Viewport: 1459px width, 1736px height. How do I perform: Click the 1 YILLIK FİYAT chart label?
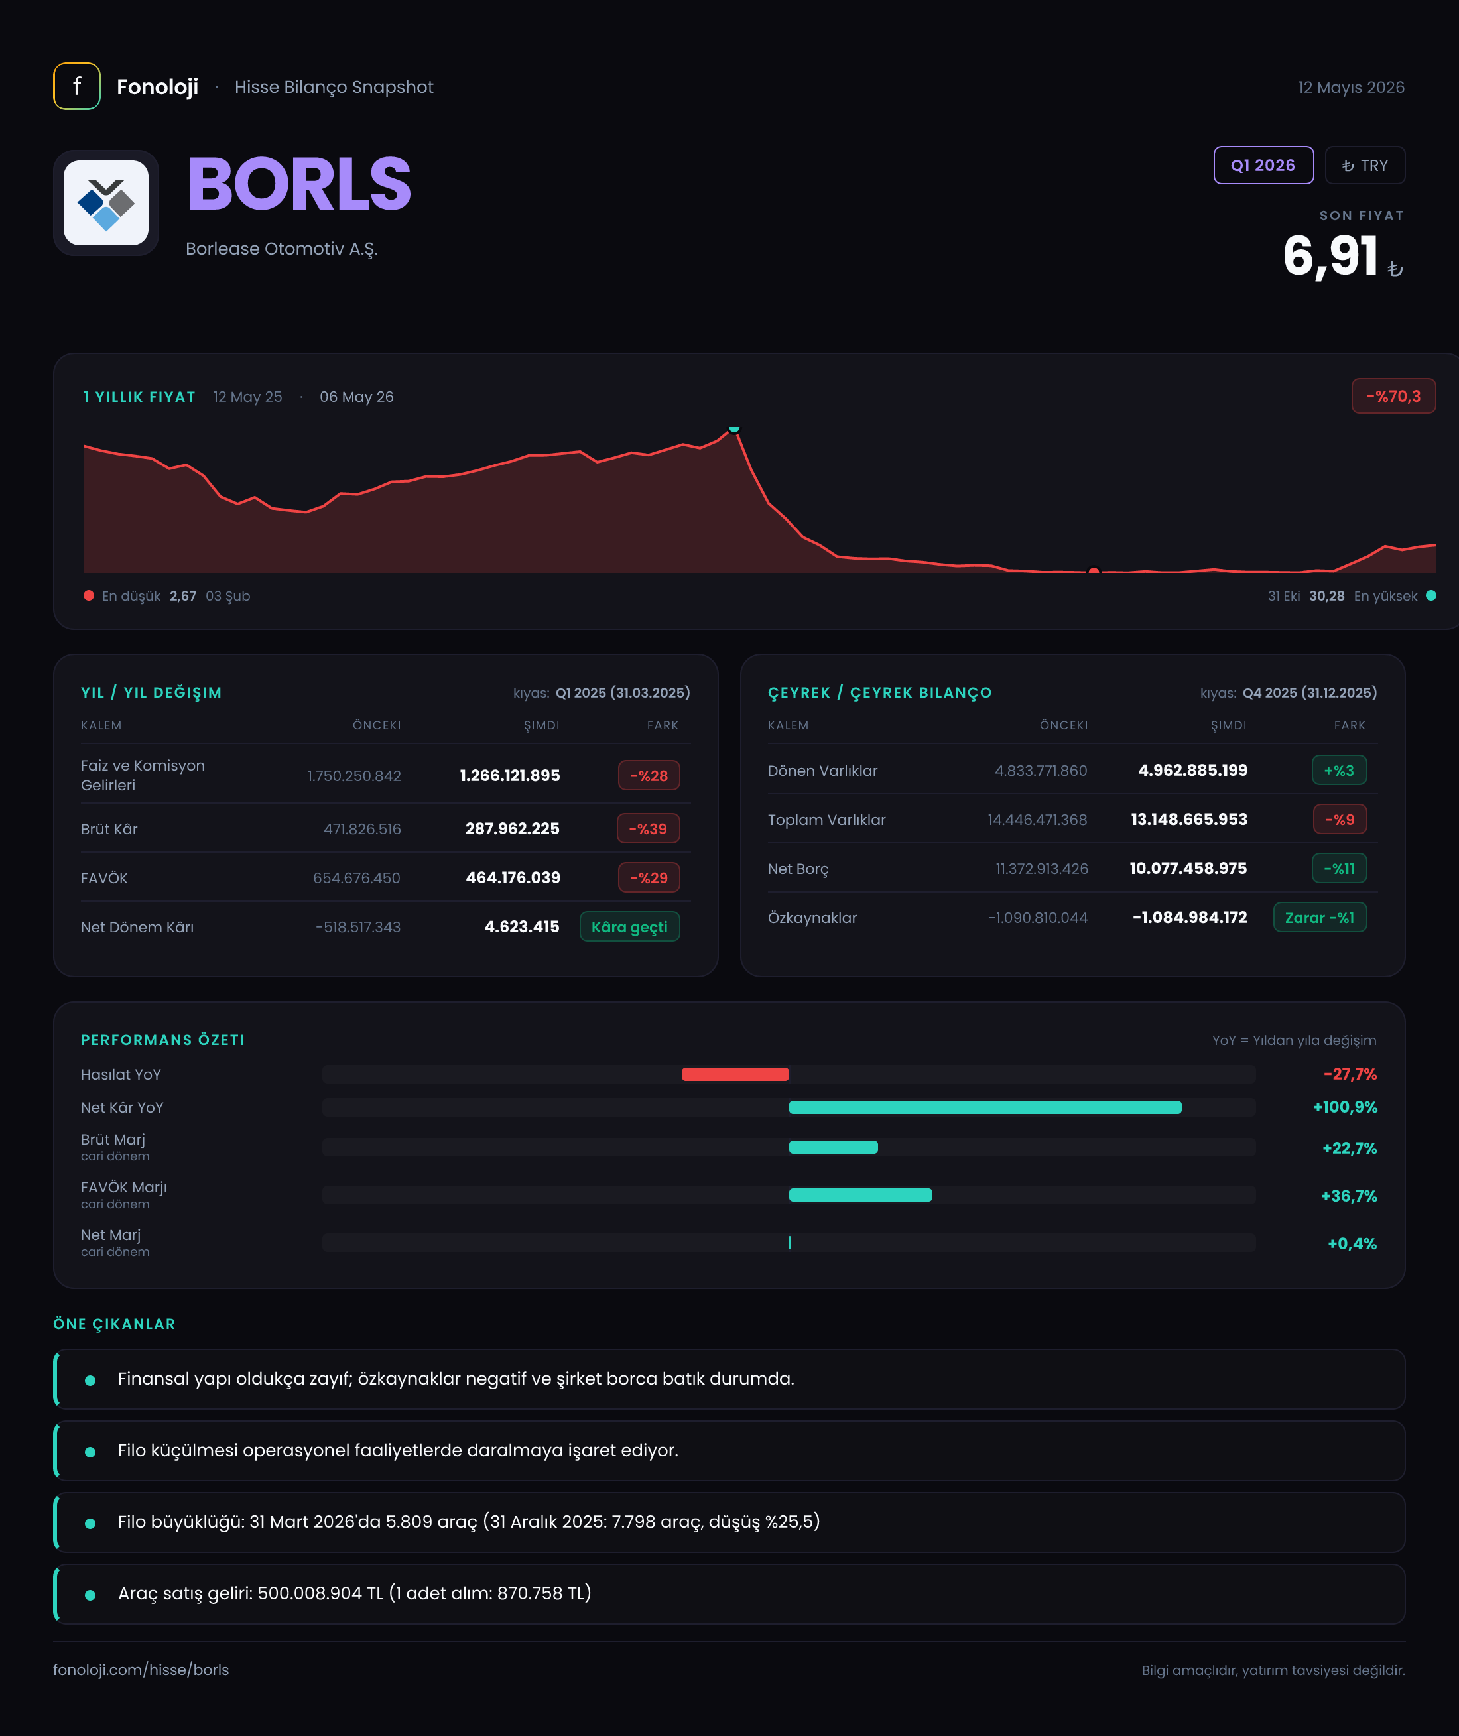click(139, 397)
